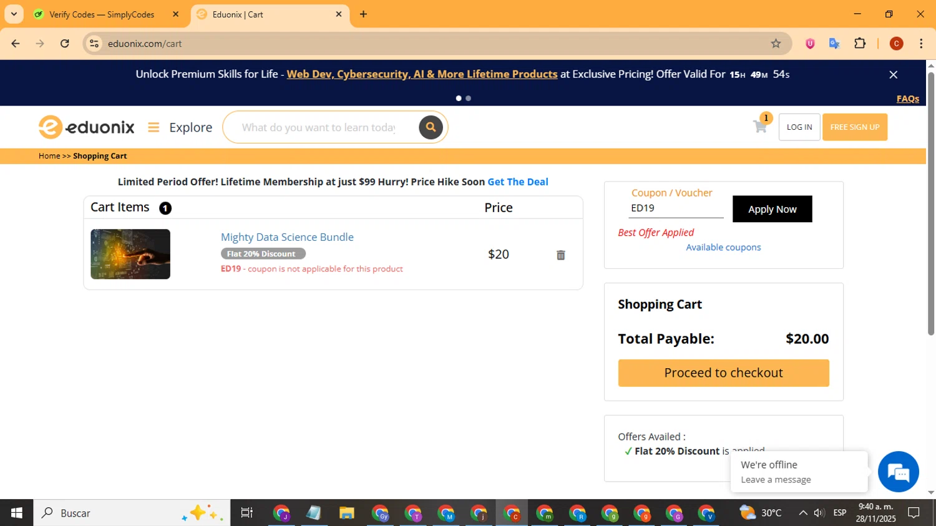Open Mighty Data Science Bundle title link
Image resolution: width=936 pixels, height=526 pixels.
coord(287,237)
